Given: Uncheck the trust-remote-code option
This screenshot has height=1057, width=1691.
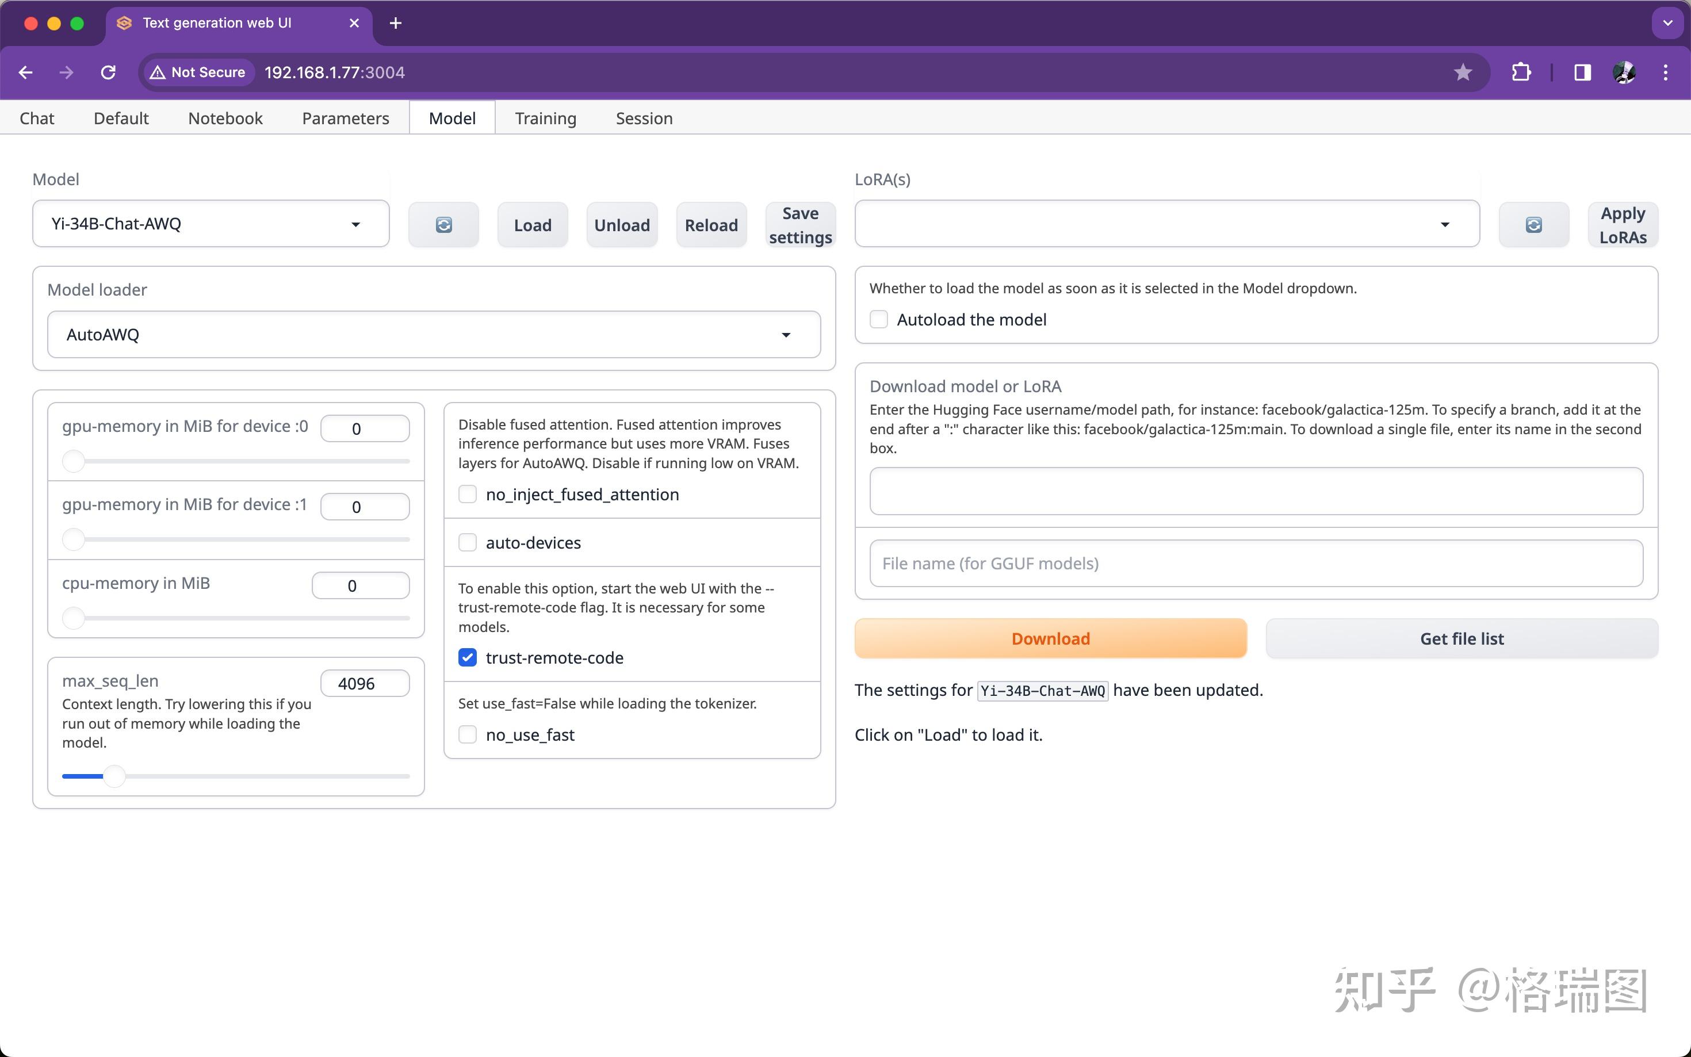Looking at the screenshot, I should point(468,657).
